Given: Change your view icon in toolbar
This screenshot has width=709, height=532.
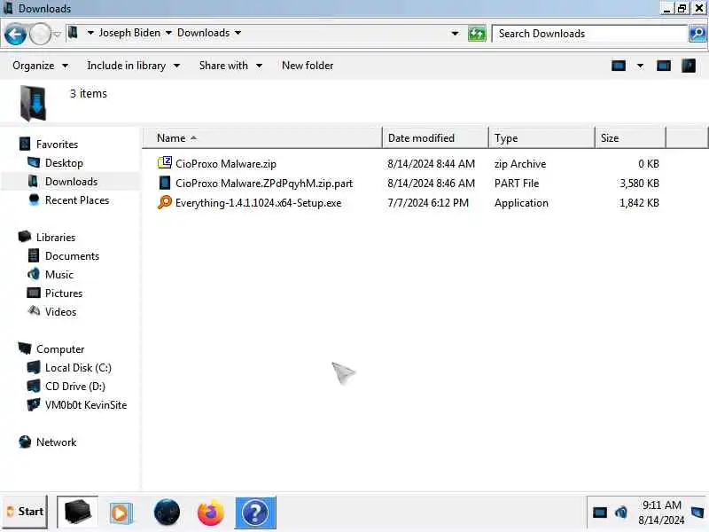Looking at the screenshot, I should pyautogui.click(x=619, y=66).
